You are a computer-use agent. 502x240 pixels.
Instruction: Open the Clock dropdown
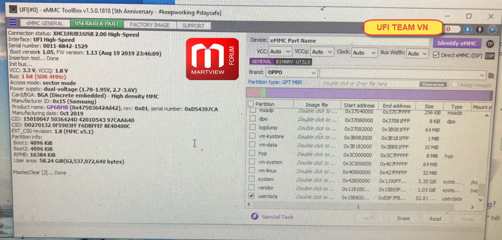coord(365,53)
